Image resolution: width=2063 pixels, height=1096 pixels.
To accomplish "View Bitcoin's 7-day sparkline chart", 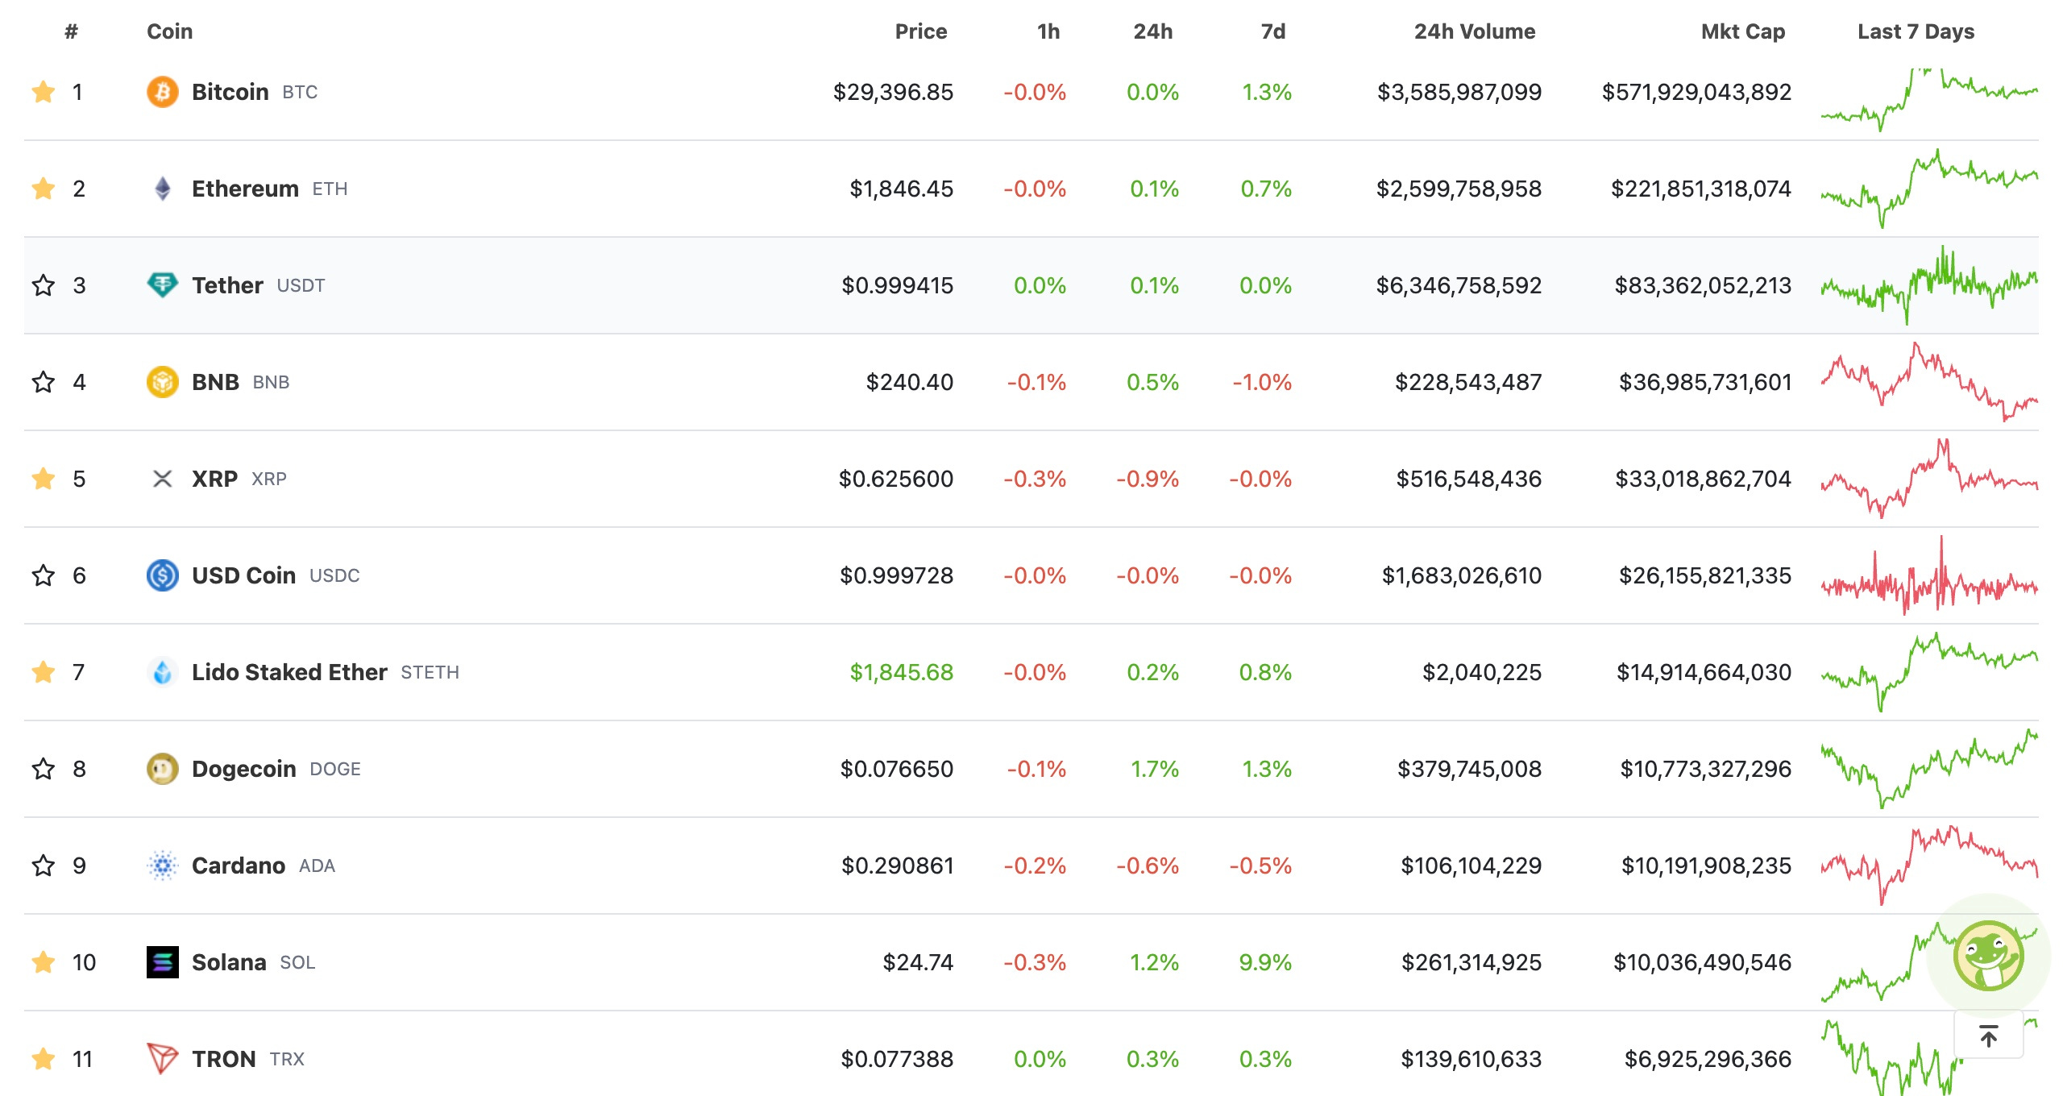I will (1929, 100).
